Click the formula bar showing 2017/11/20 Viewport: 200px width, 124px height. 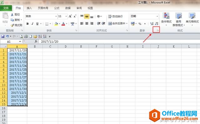click(x=119, y=42)
